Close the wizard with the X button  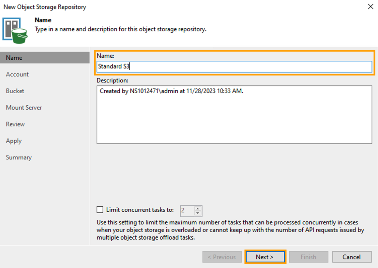[x=370, y=7]
